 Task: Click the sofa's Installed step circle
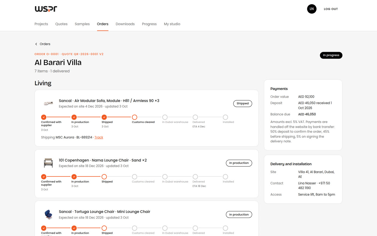(225, 117)
